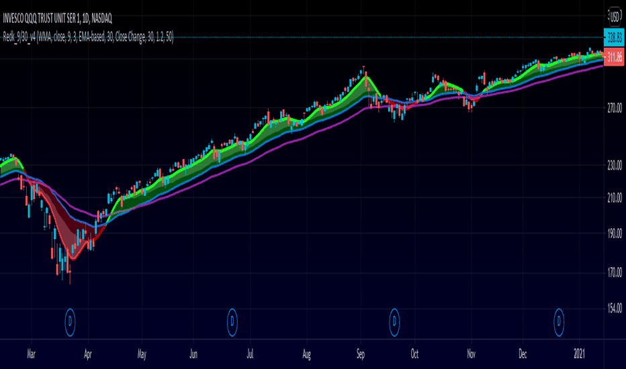Click the 170.00 price axis label
This screenshot has height=369, width=626.
click(615, 272)
